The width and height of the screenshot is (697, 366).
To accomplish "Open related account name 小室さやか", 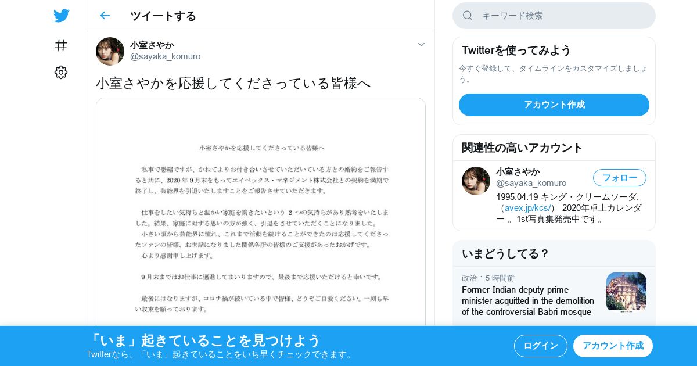I will tap(518, 171).
